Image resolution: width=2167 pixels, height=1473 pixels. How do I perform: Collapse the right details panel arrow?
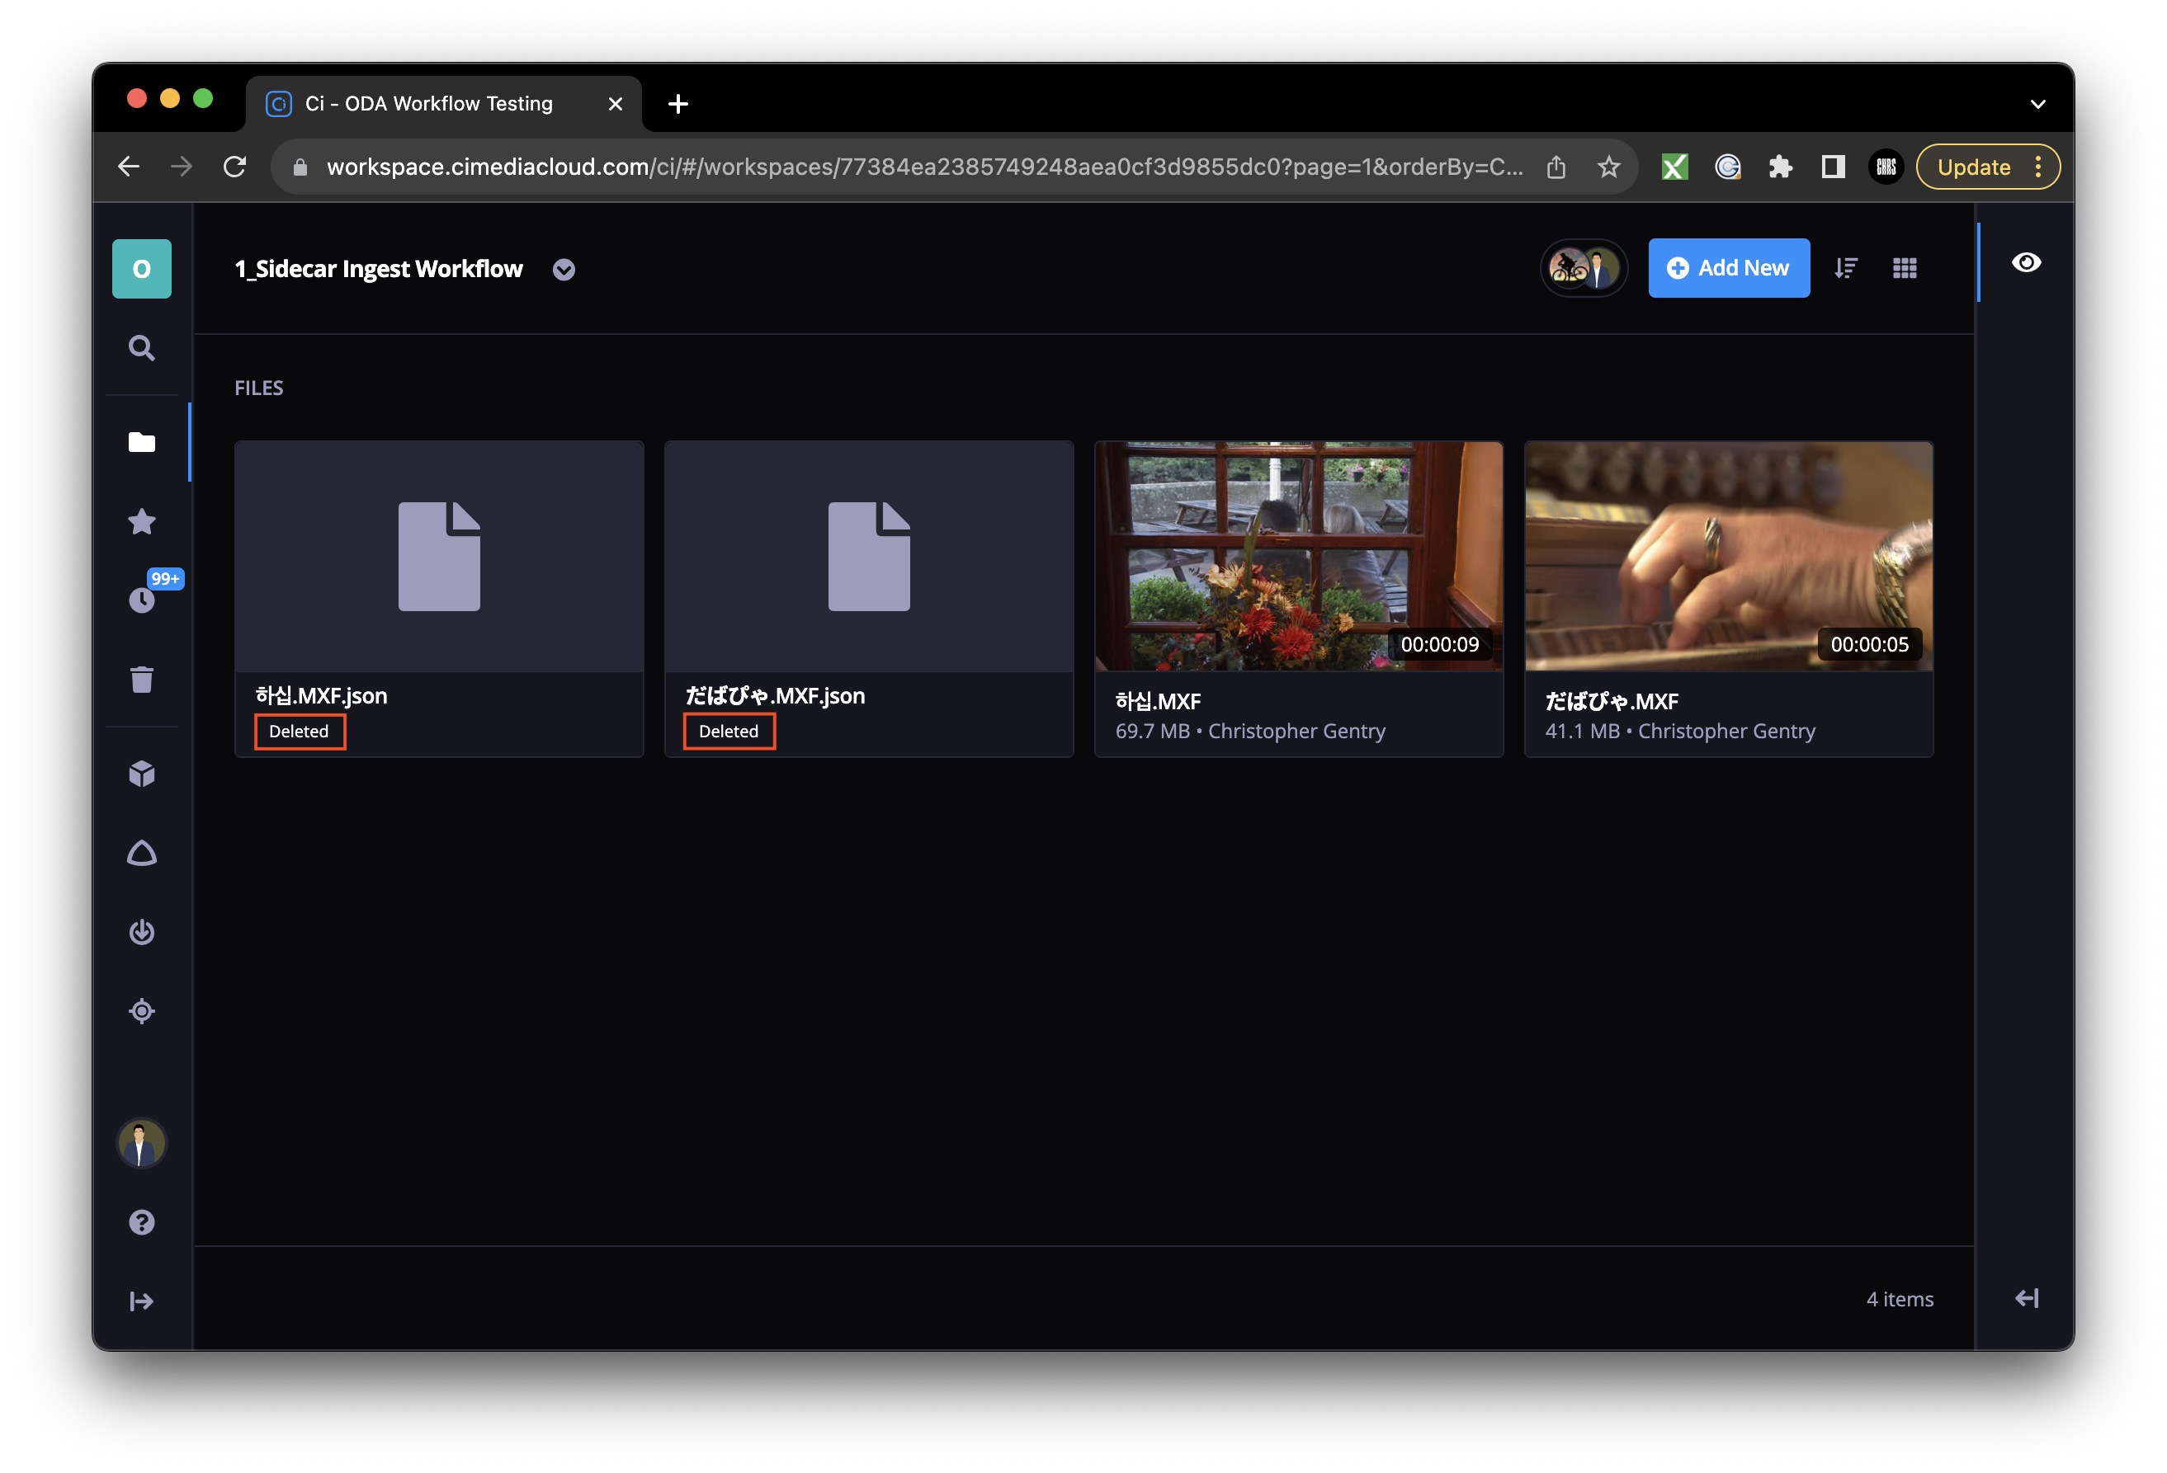(2026, 1298)
